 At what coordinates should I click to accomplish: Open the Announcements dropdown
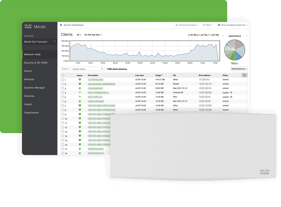pyautogui.click(x=187, y=25)
